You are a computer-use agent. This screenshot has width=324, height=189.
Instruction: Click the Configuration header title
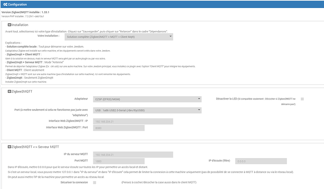coord(17,4)
